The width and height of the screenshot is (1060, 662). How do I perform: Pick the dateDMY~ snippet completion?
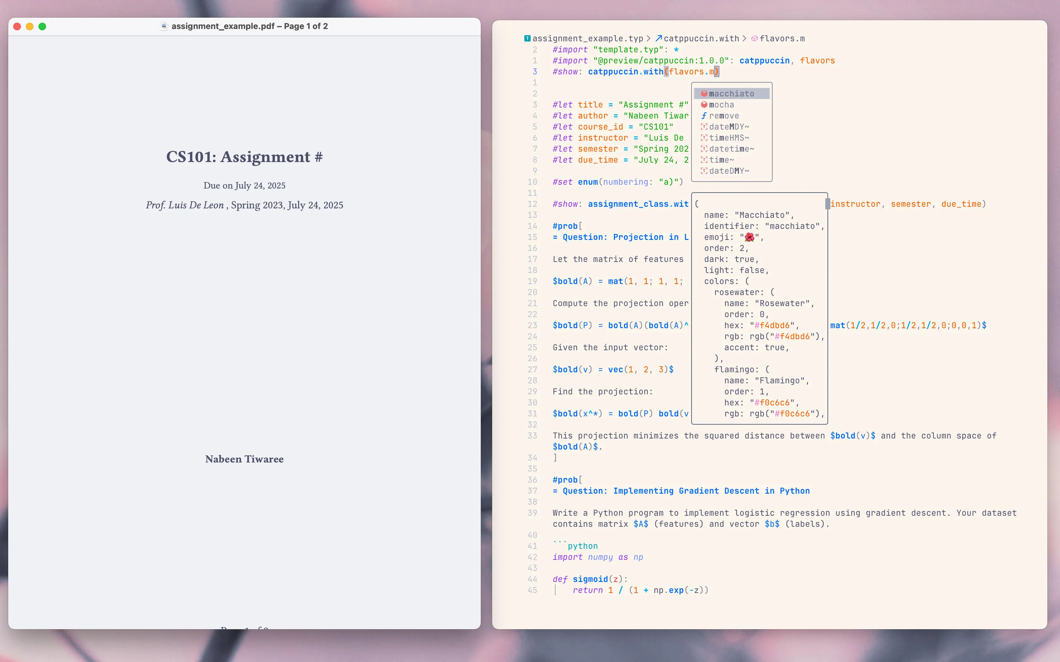coord(729,171)
